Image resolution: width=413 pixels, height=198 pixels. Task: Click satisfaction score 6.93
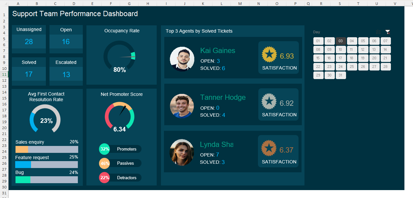click(x=287, y=56)
